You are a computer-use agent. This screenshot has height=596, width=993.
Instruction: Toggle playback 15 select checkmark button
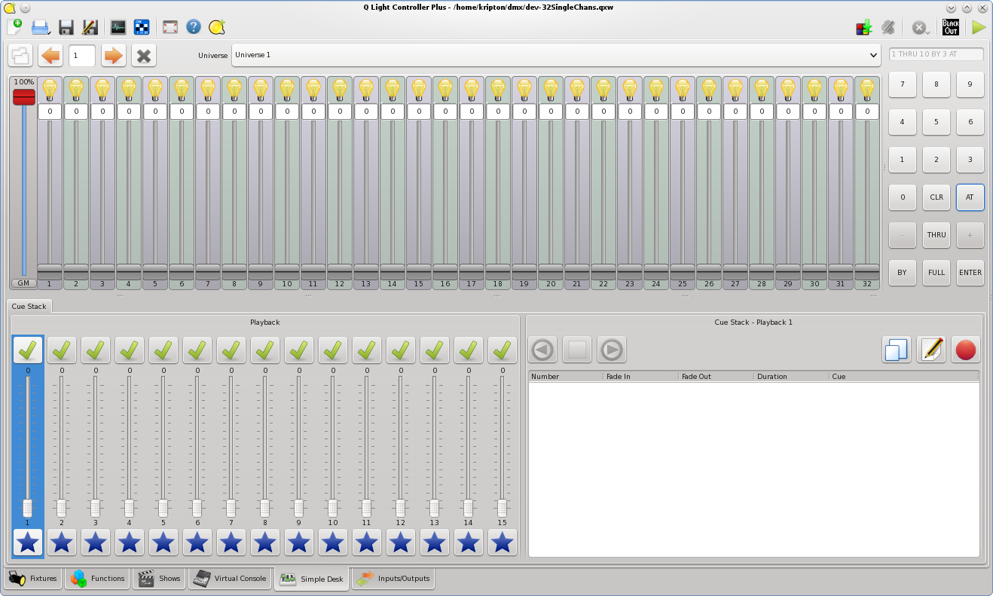[x=503, y=350]
